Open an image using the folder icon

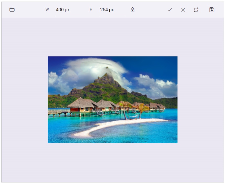[12, 9]
